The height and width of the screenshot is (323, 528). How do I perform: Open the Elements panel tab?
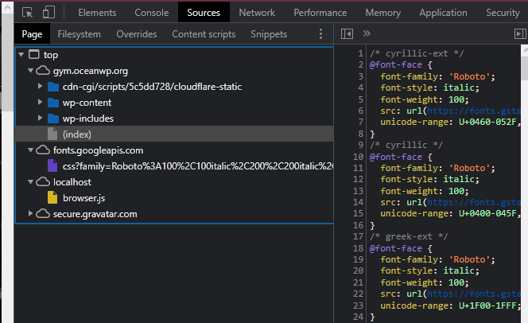(x=97, y=13)
